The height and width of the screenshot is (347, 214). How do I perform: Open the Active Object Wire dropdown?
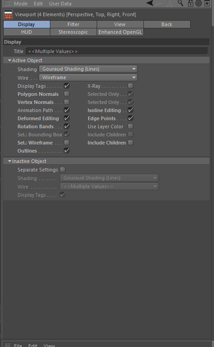88,77
